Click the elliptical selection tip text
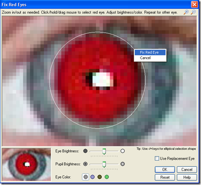 tap(166, 149)
